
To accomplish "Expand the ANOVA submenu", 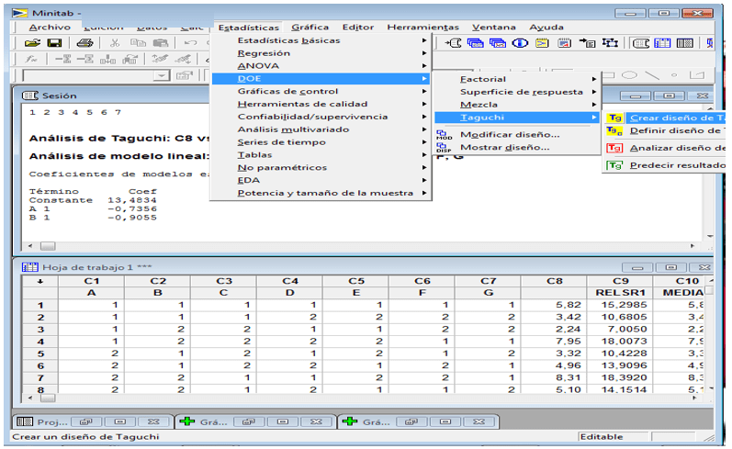I will 321,66.
